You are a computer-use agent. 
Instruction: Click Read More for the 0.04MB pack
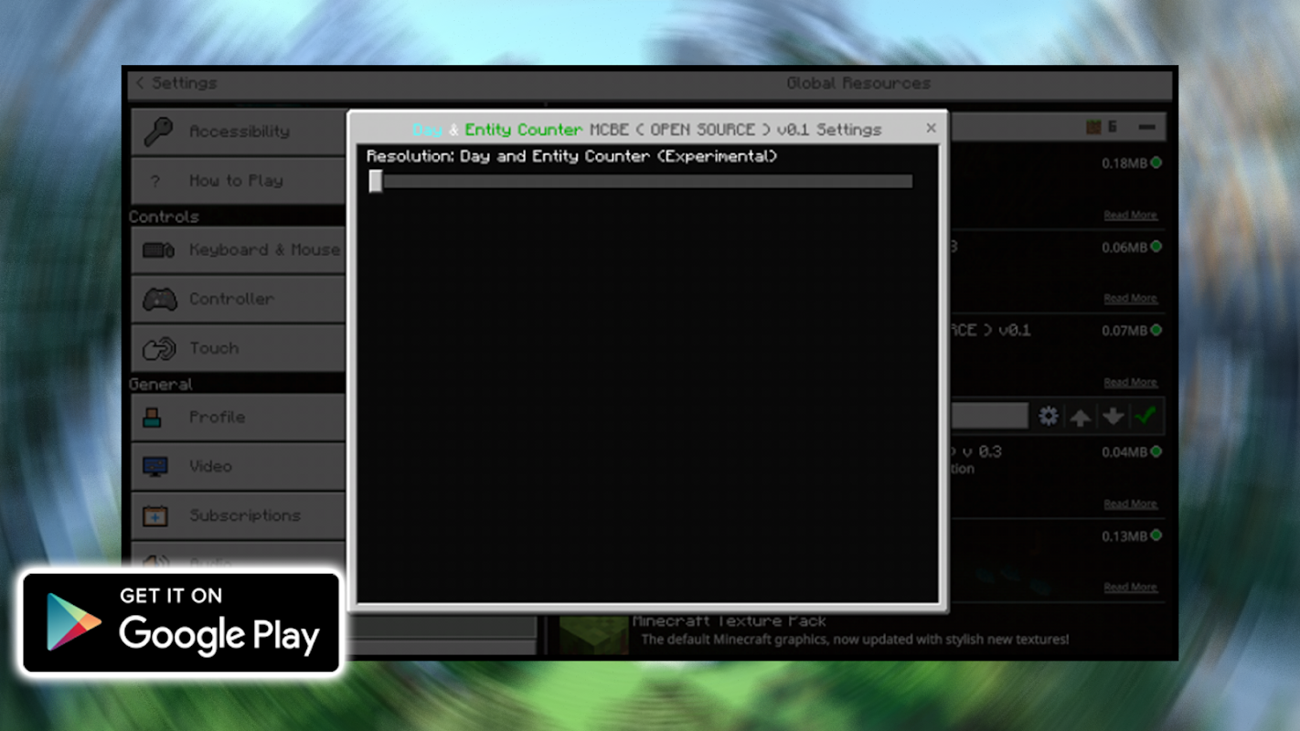click(x=1130, y=504)
